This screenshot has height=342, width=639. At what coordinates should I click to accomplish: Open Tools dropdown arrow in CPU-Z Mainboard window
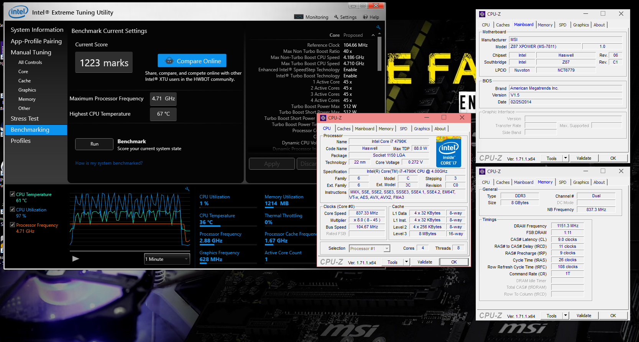pyautogui.click(x=565, y=158)
